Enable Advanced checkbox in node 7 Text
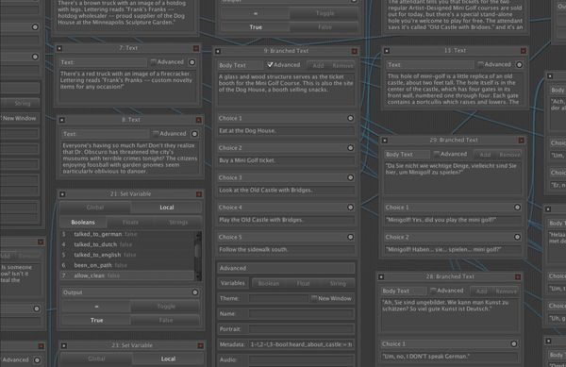The image size is (566, 367). [154, 62]
